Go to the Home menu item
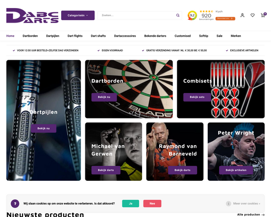The image size is (271, 217). click(x=10, y=36)
